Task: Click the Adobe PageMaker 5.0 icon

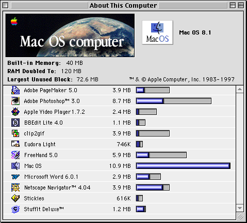Action: (15, 90)
